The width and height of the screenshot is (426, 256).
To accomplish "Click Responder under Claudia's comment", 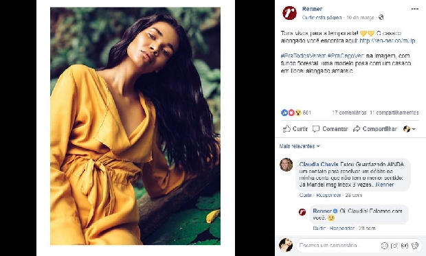I will pos(328,195).
